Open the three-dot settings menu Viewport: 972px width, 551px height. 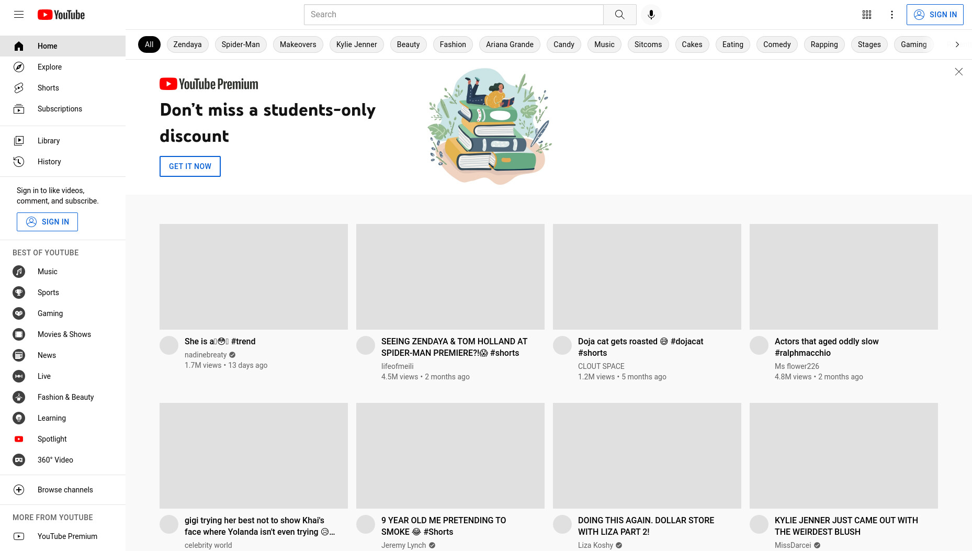[x=892, y=15]
